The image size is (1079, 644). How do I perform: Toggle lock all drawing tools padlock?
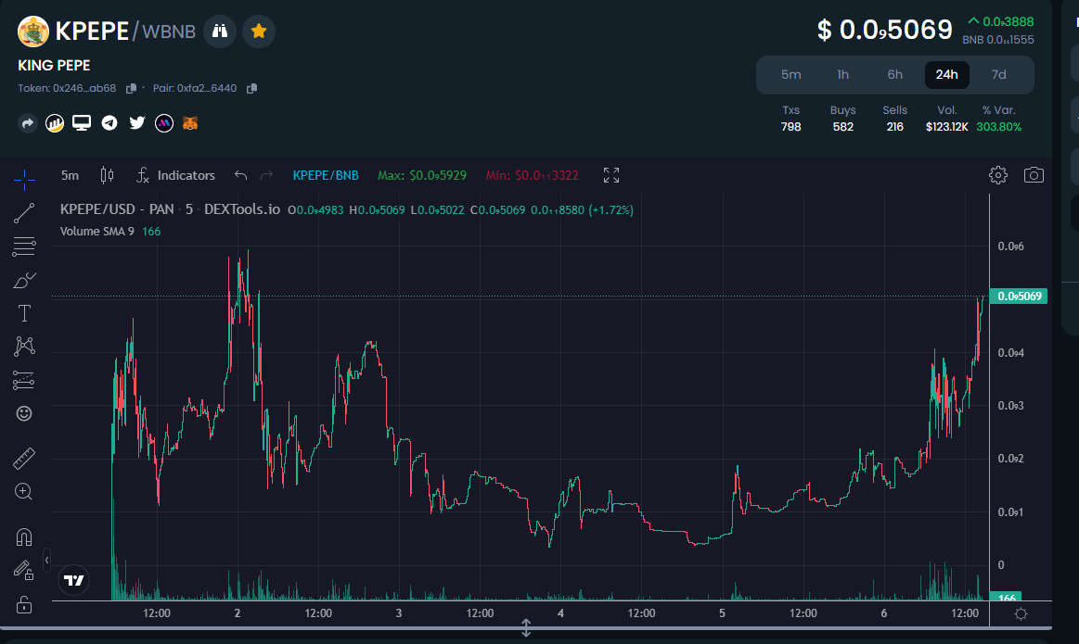[x=24, y=604]
